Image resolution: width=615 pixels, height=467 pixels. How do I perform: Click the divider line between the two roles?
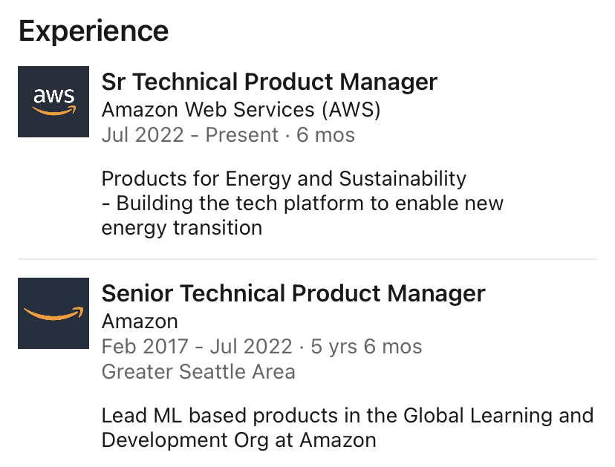(x=307, y=259)
